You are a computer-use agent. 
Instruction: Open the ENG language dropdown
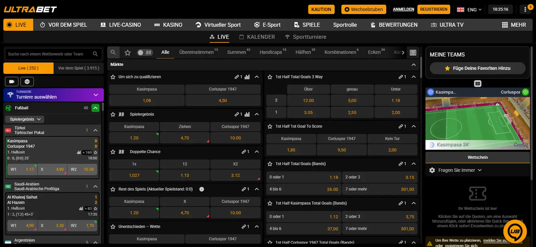click(x=469, y=9)
